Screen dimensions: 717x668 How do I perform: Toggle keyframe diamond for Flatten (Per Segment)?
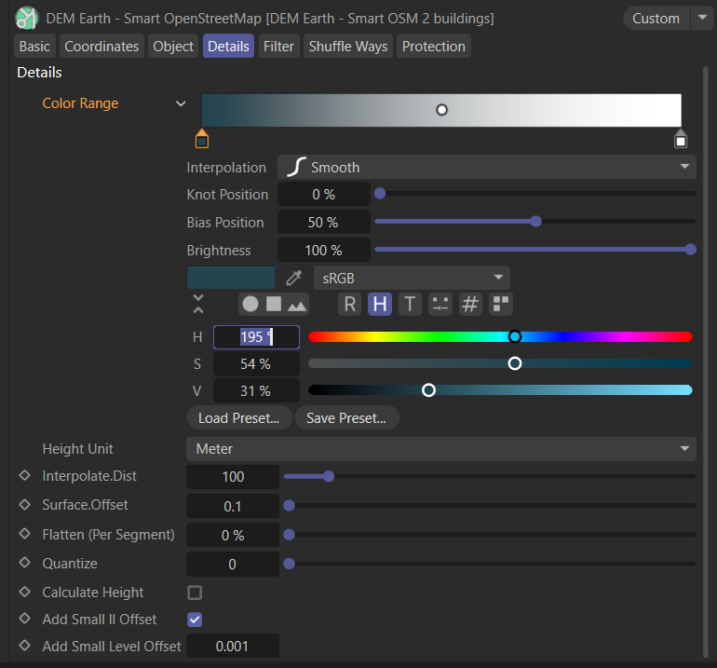pos(25,534)
